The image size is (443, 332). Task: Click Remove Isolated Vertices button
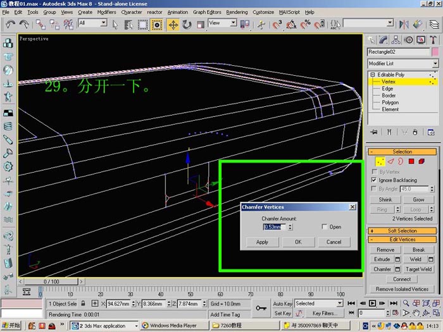402,289
